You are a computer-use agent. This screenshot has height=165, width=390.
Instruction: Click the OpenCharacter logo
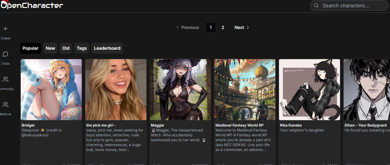coord(32,5)
